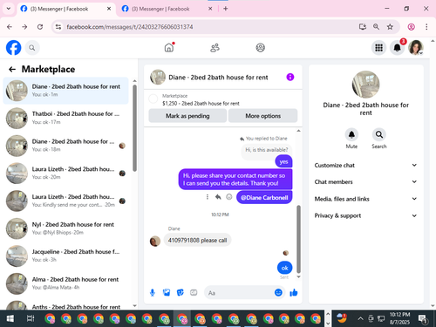The width and height of the screenshot is (436, 327).
Task: Open Nyl 2bed 2bath house chat
Action: pos(66,228)
